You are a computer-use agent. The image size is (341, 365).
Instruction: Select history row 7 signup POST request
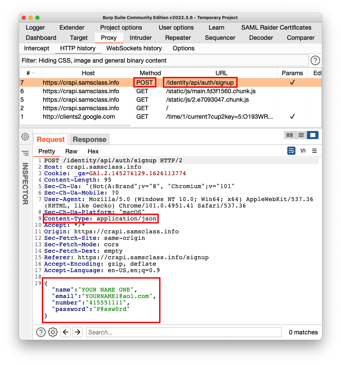(x=171, y=83)
